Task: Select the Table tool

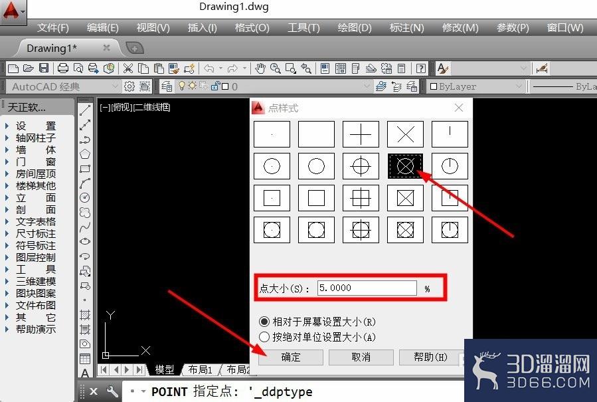Action: [x=84, y=359]
